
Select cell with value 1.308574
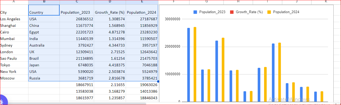(x=110, y=19)
